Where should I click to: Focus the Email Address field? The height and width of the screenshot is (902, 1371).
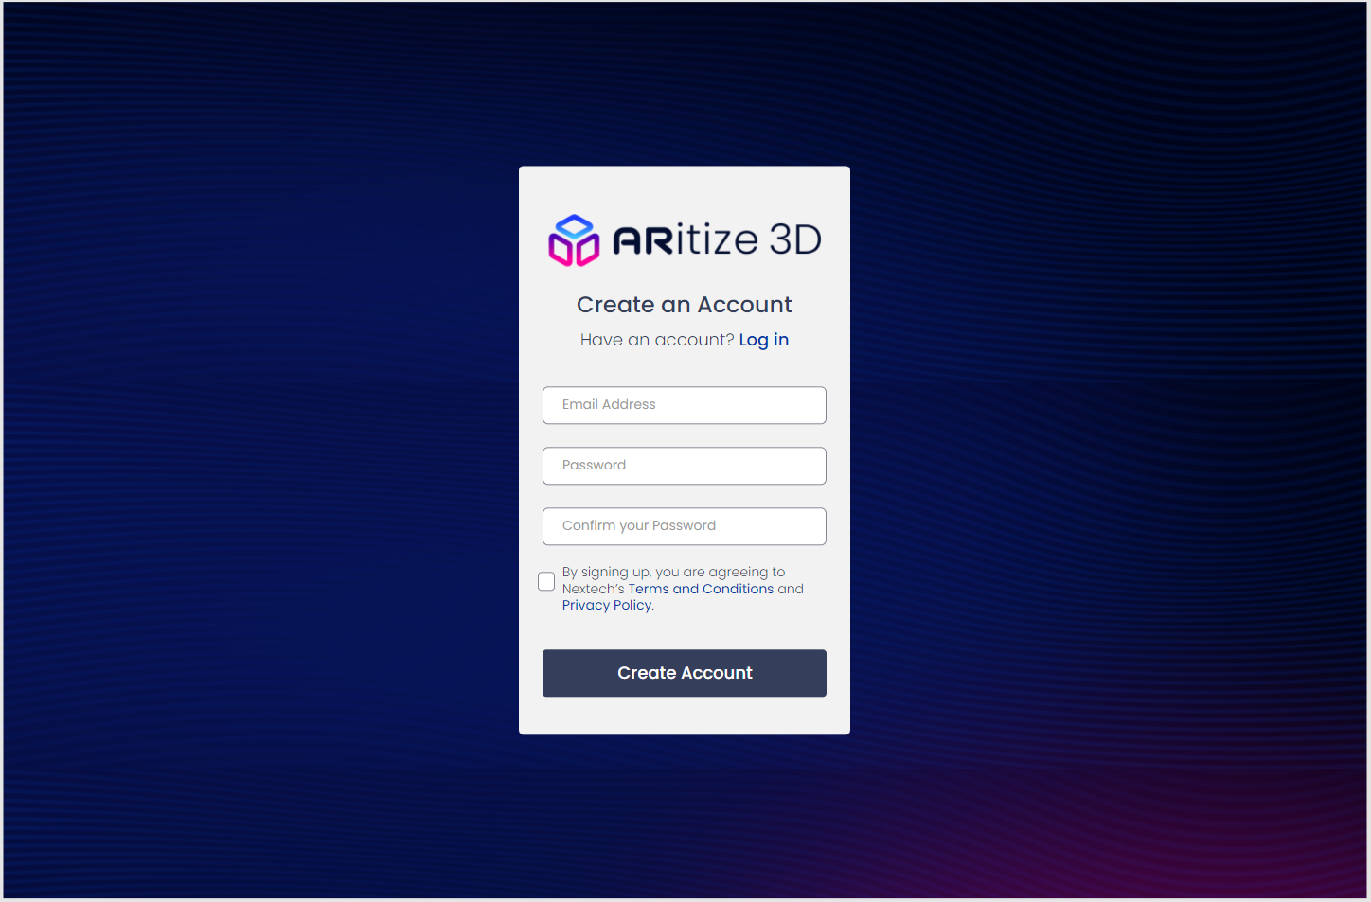(685, 405)
